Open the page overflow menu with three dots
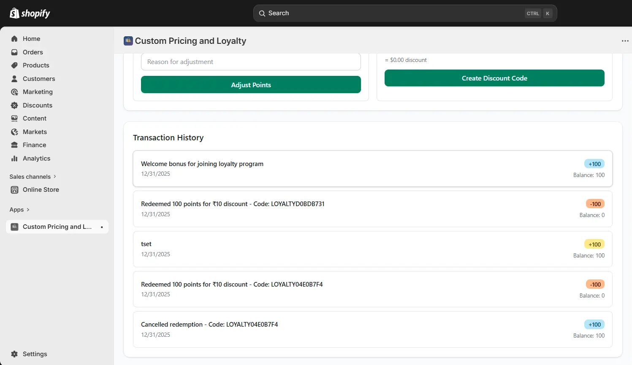 625,40
